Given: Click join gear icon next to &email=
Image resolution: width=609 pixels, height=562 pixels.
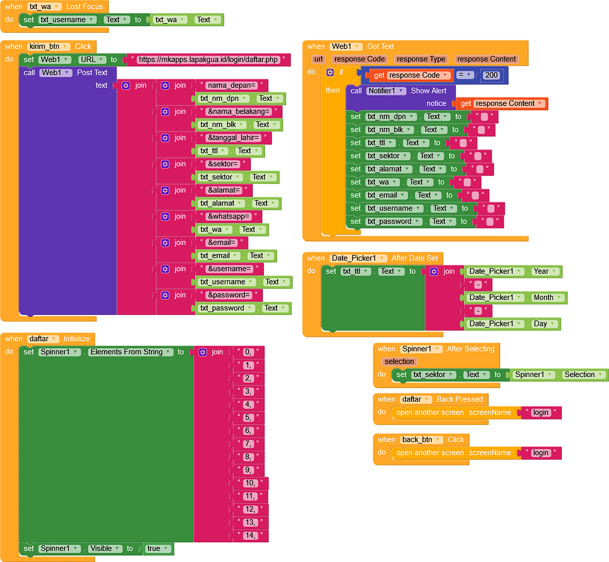Looking at the screenshot, I should pyautogui.click(x=165, y=243).
